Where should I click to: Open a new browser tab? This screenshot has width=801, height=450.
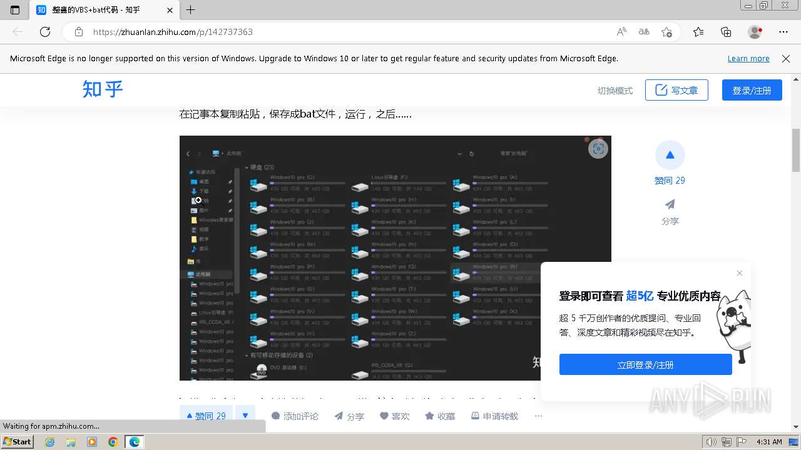[191, 10]
